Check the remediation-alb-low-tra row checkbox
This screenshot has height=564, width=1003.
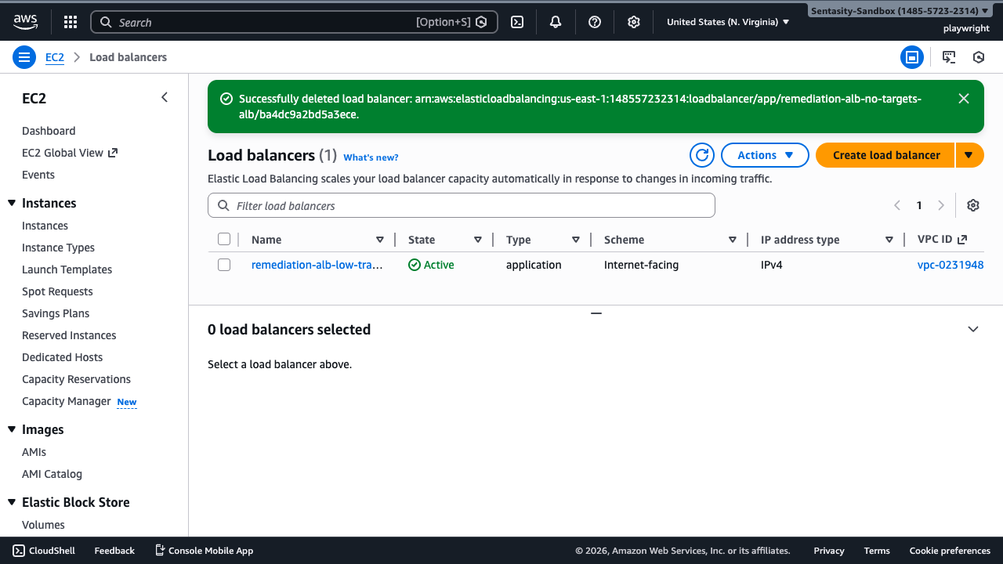point(224,265)
